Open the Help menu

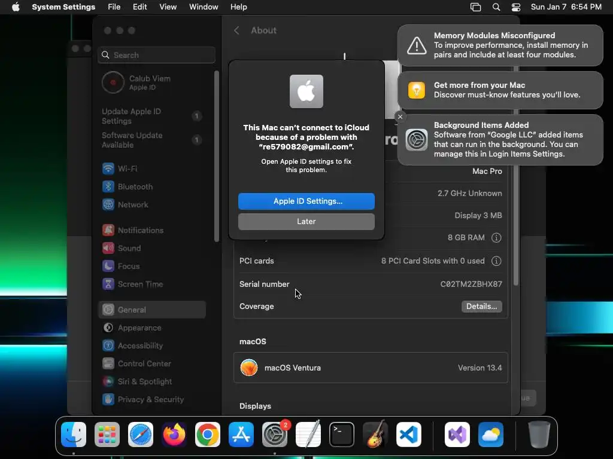[x=238, y=7]
